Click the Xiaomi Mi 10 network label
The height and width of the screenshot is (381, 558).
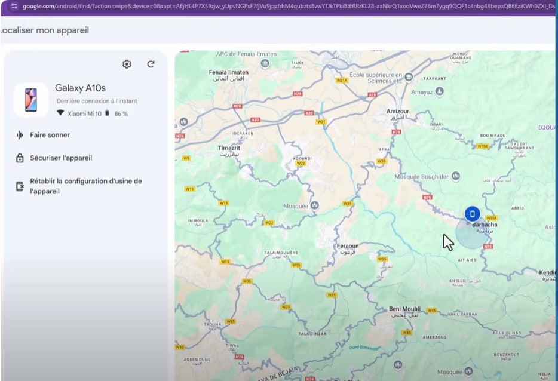[84, 113]
